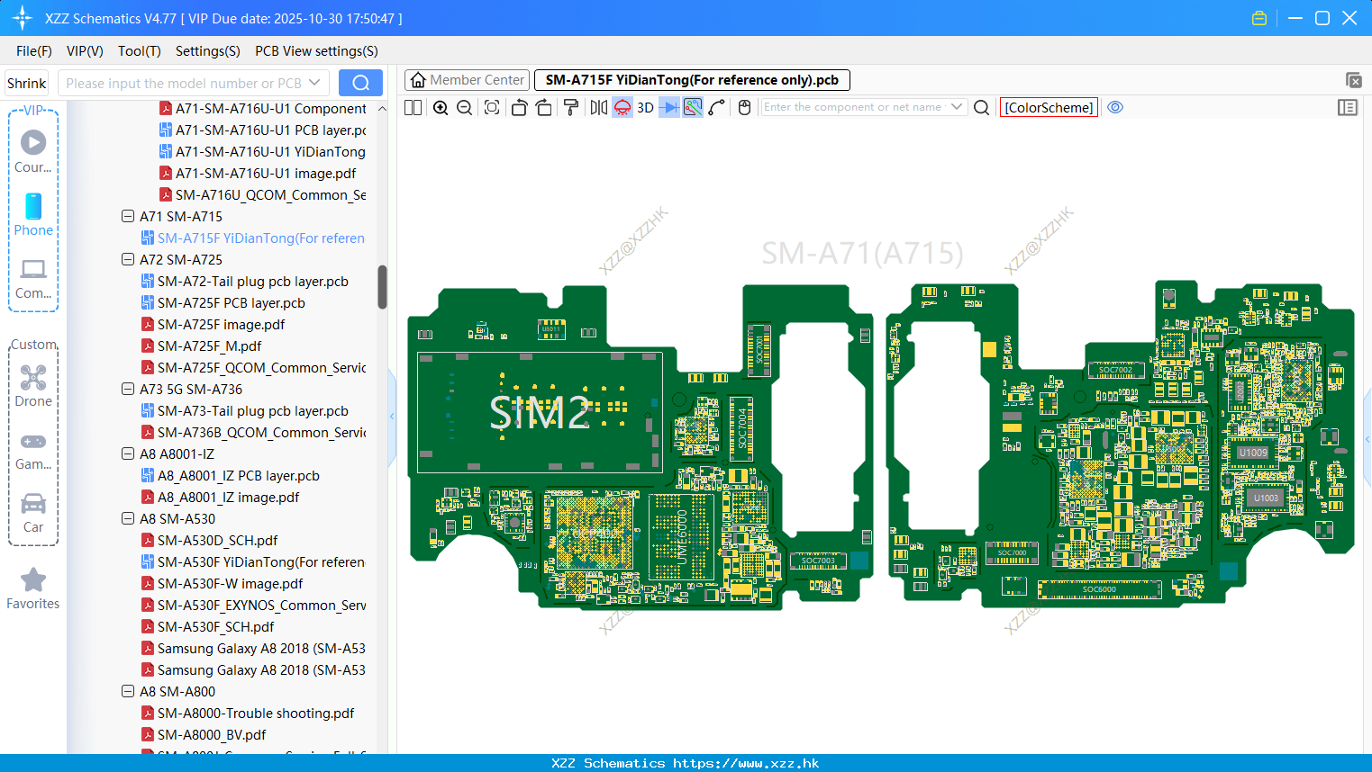Screen dimensions: 1372x772
Task: Click the Shrink button
Action: (26, 83)
